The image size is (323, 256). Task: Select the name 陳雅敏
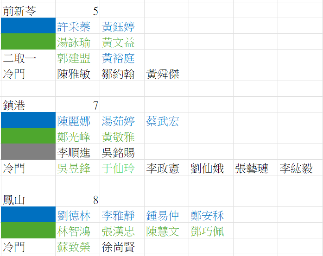74,74
